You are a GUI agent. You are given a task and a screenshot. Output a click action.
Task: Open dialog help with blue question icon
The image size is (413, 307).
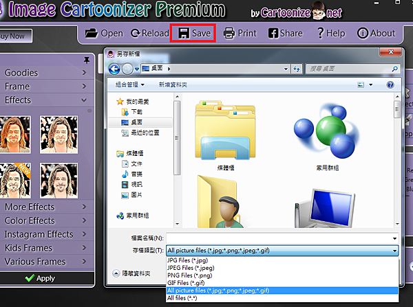click(x=390, y=84)
